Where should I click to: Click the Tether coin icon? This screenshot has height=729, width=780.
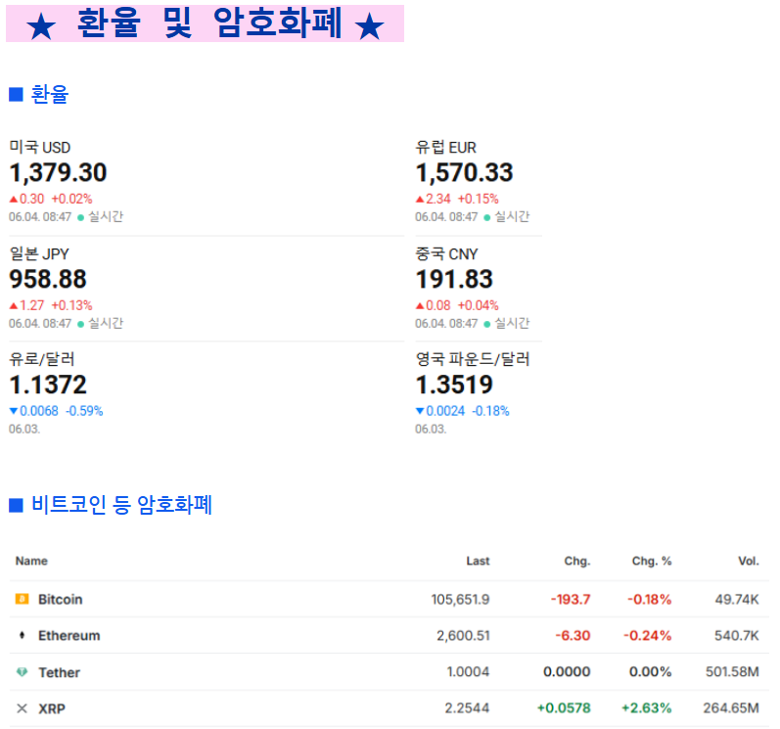click(22, 672)
